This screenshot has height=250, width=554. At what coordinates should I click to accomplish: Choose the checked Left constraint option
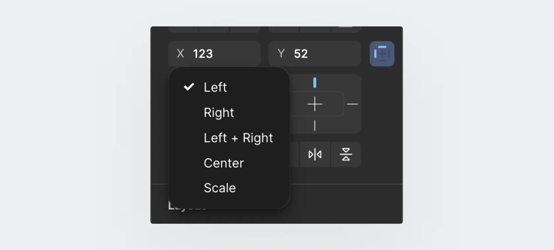tap(215, 87)
